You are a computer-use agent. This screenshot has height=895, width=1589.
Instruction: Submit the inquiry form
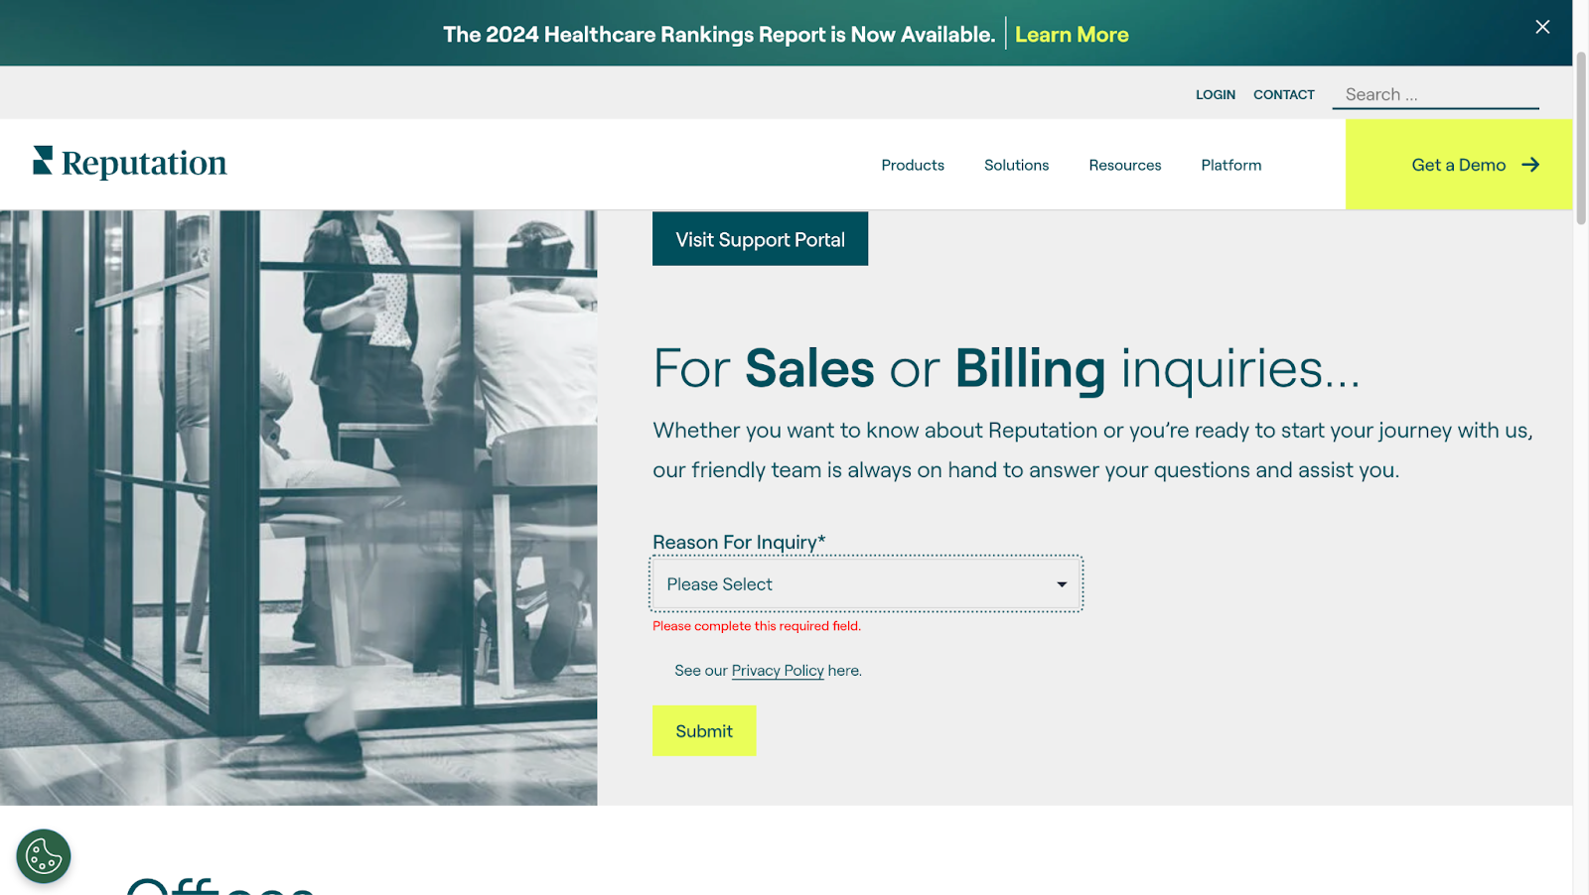[x=704, y=731]
